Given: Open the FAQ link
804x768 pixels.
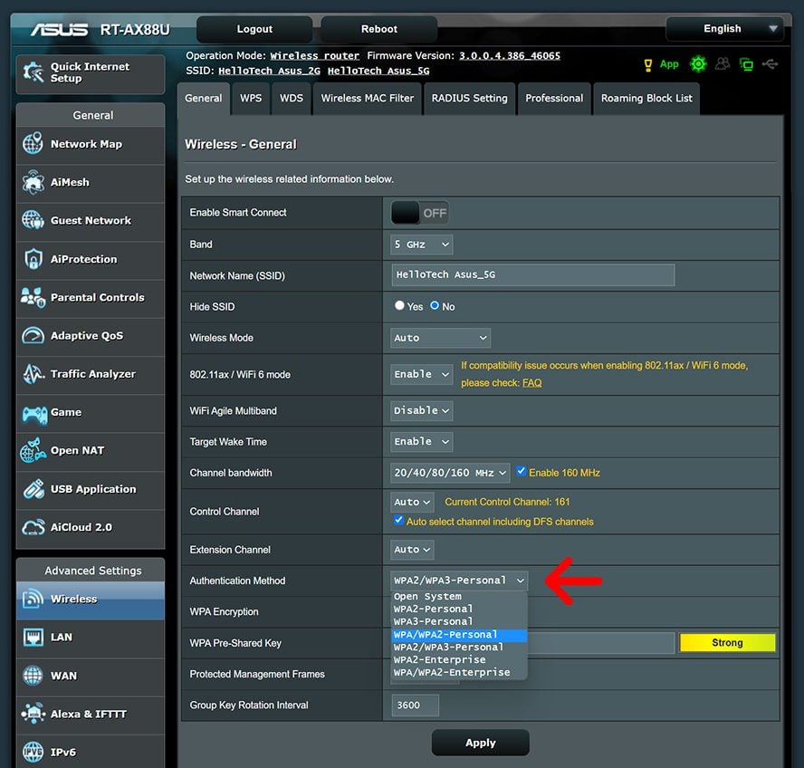Looking at the screenshot, I should (x=531, y=383).
